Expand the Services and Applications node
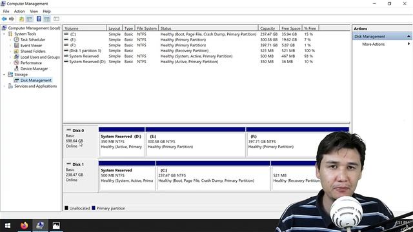The width and height of the screenshot is (413, 232). click(x=5, y=86)
